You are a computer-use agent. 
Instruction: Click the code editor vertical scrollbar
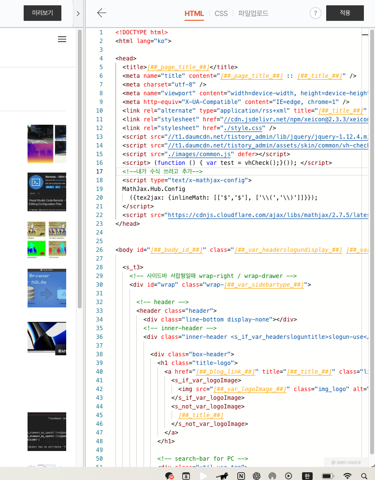(x=372, y=242)
